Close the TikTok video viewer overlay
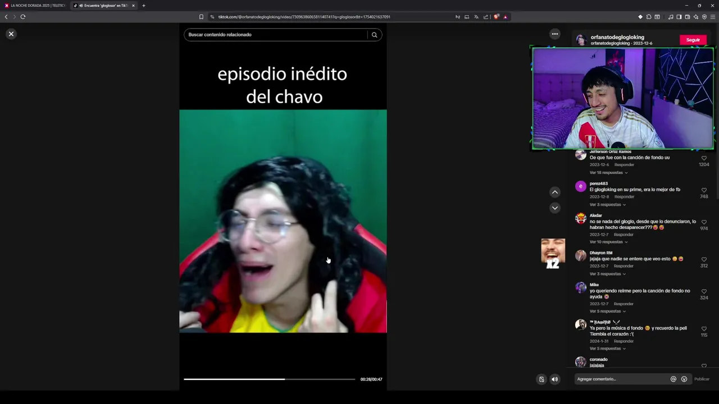719x404 pixels. pyautogui.click(x=11, y=34)
